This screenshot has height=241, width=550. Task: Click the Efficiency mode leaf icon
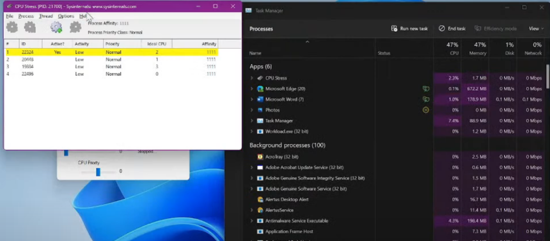coord(477,28)
